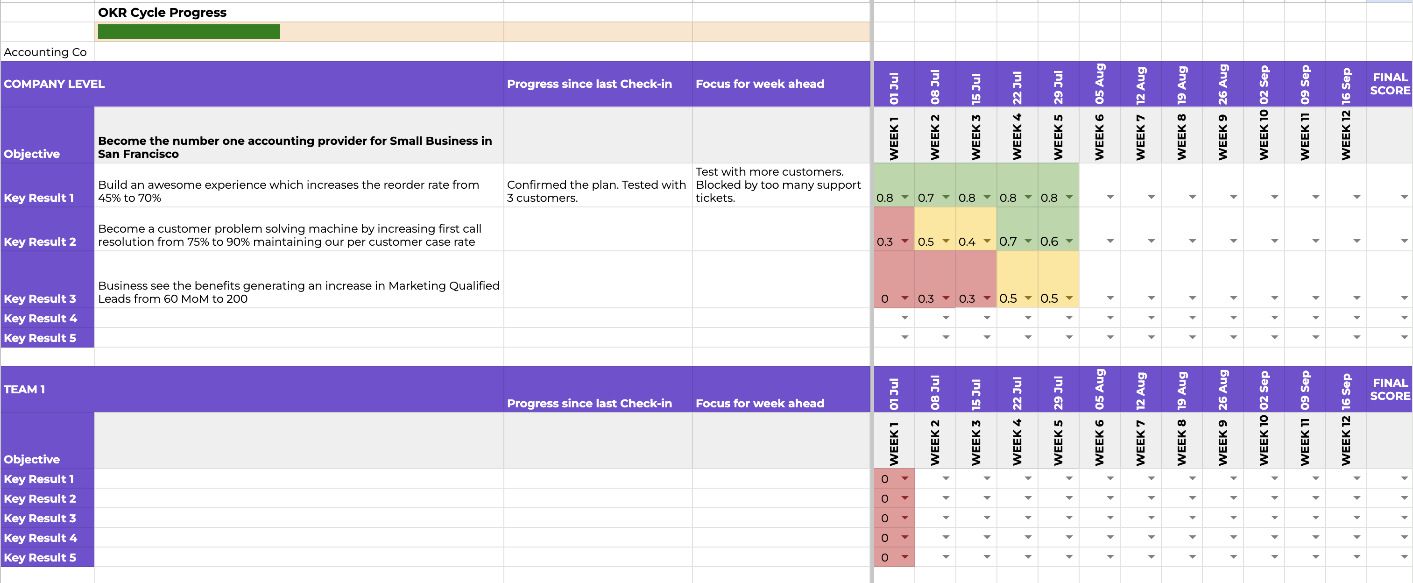Select company 'Key Result 1' row label
This screenshot has width=1413, height=583.
[48, 185]
